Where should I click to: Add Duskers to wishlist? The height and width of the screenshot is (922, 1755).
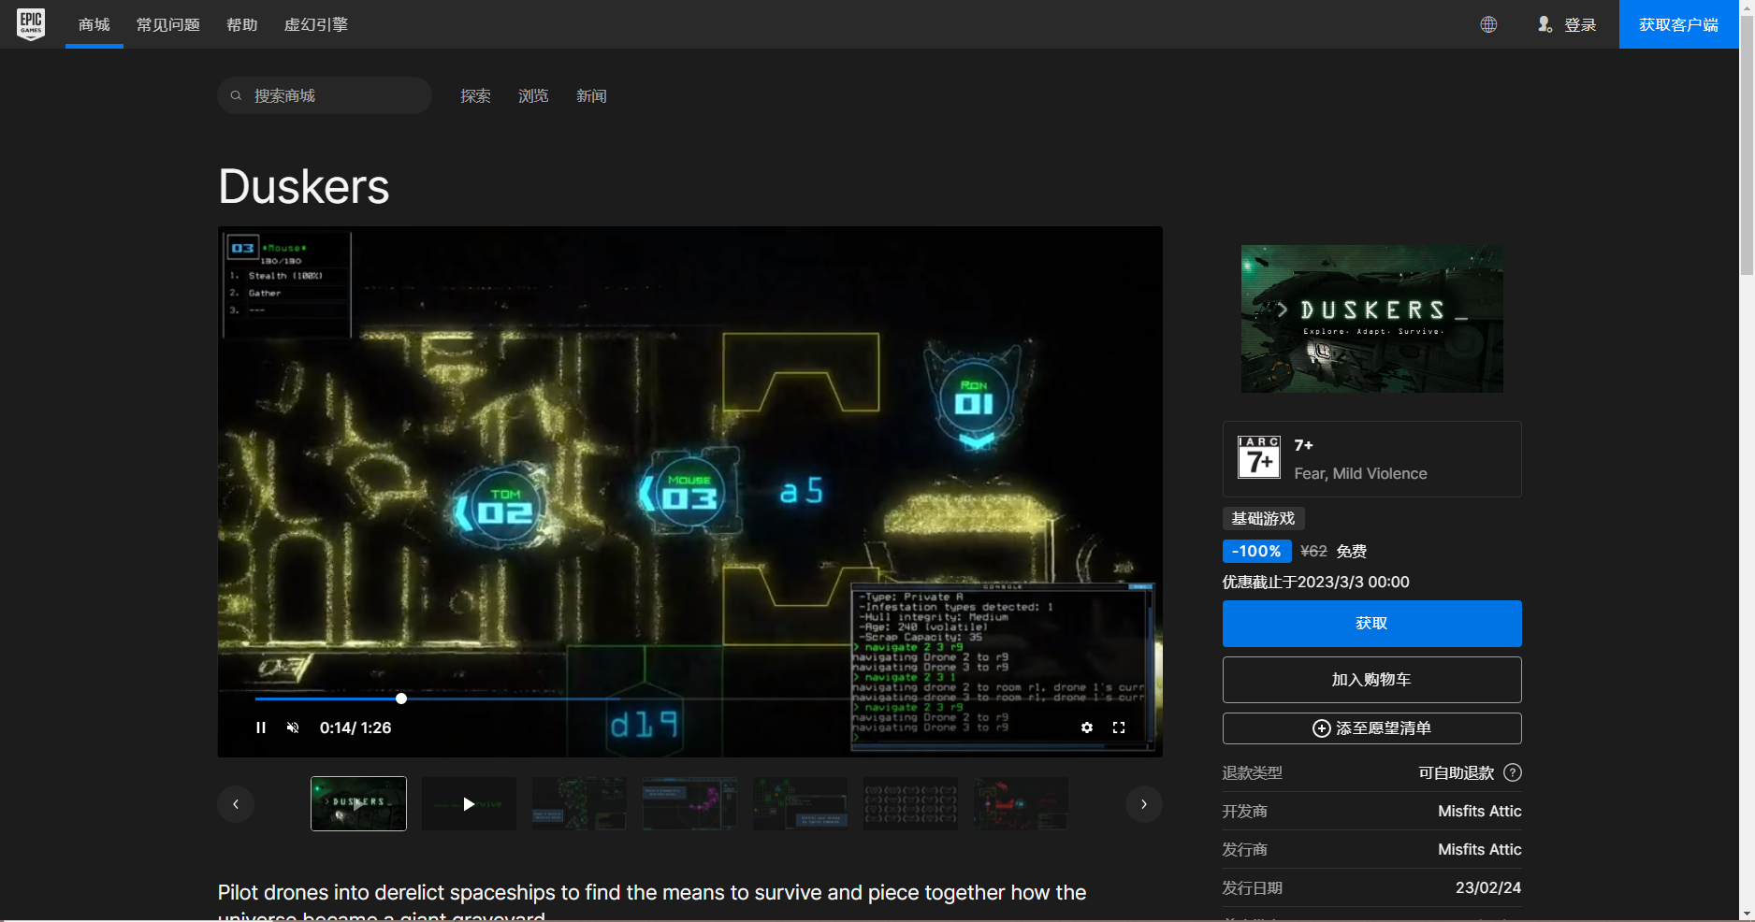click(1371, 728)
